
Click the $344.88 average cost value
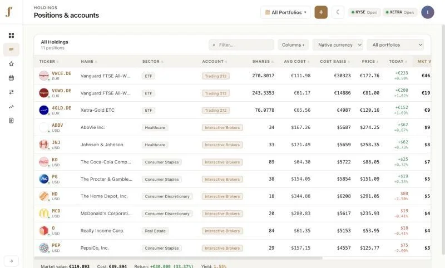coord(300,196)
